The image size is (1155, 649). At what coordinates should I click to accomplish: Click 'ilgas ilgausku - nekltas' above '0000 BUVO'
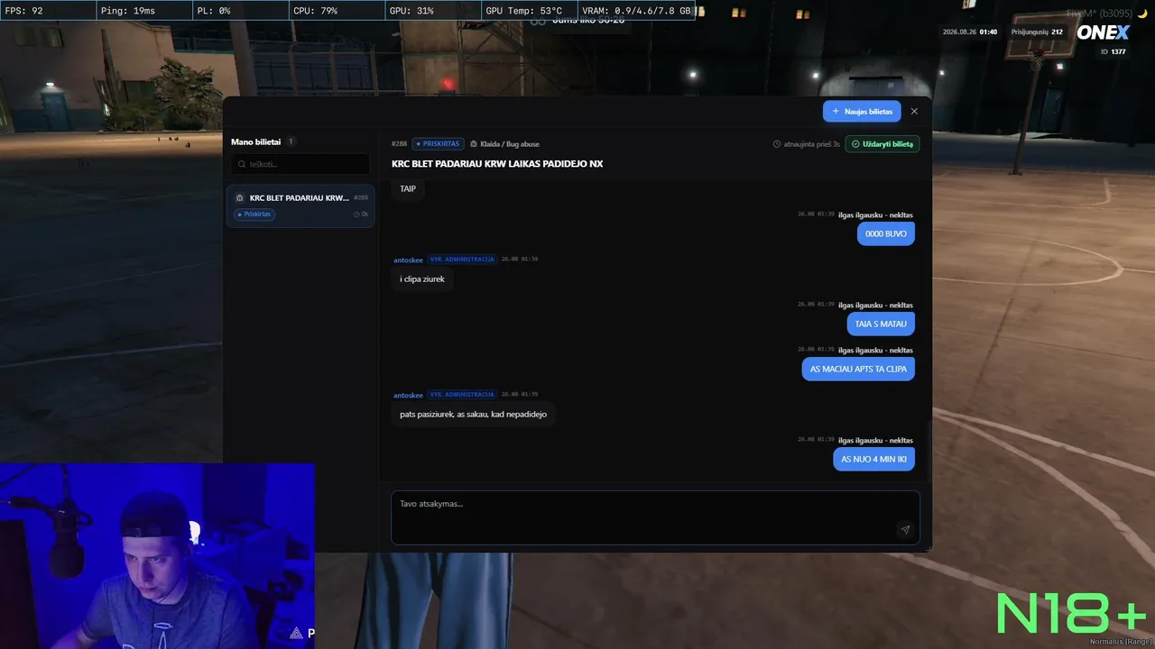pos(875,215)
